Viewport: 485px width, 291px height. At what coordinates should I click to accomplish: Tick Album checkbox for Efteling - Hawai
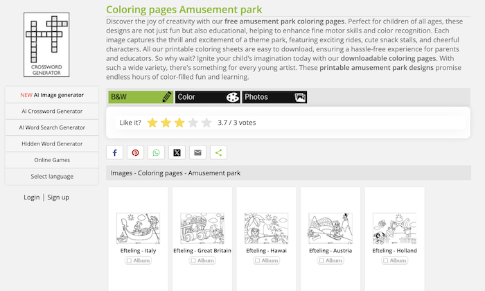pyautogui.click(x=257, y=261)
